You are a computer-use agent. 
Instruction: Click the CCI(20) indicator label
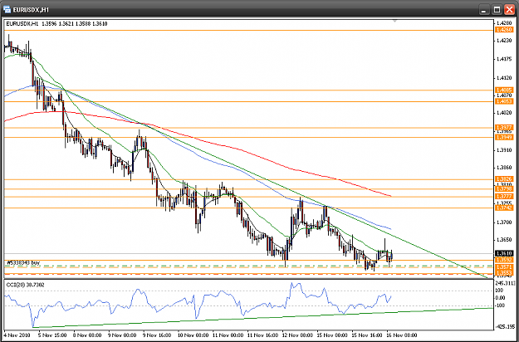pos(26,285)
